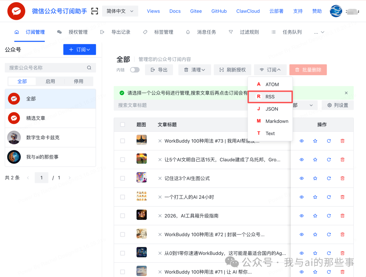Dismiss the green notice with its X

tap(346, 93)
